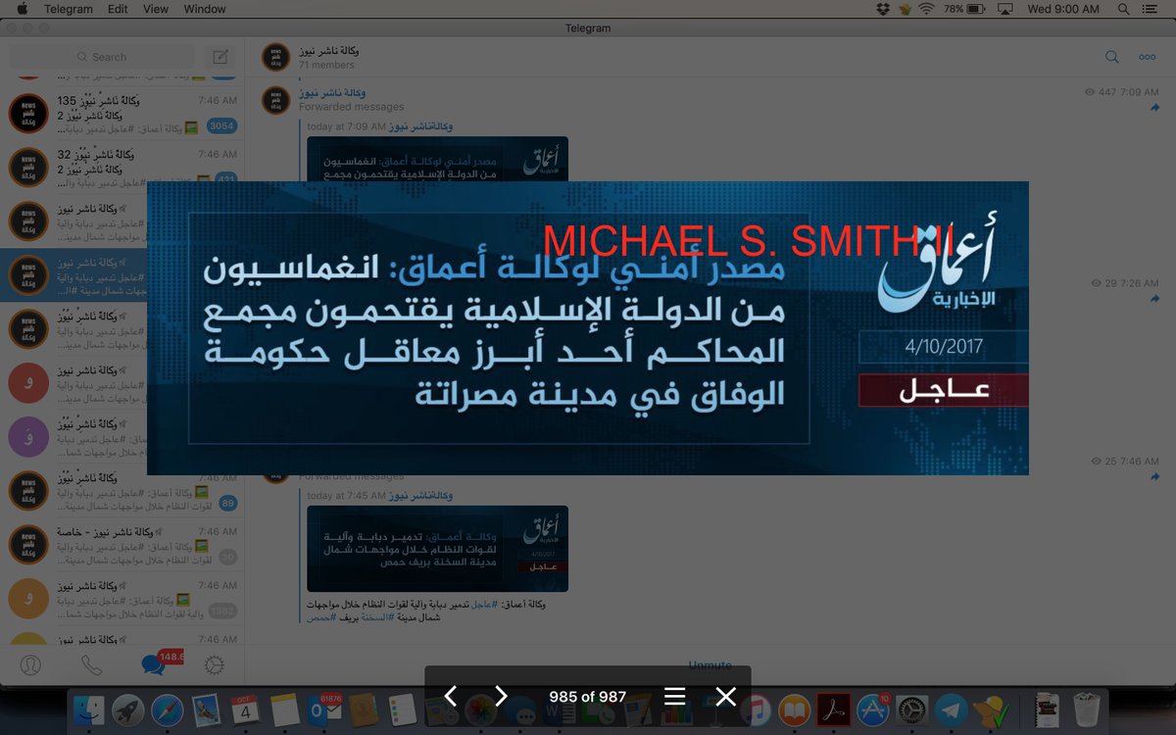The image size is (1176, 735).
Task: Open the Amaq thumbnail in the 7:45 AM message
Action: (x=437, y=549)
